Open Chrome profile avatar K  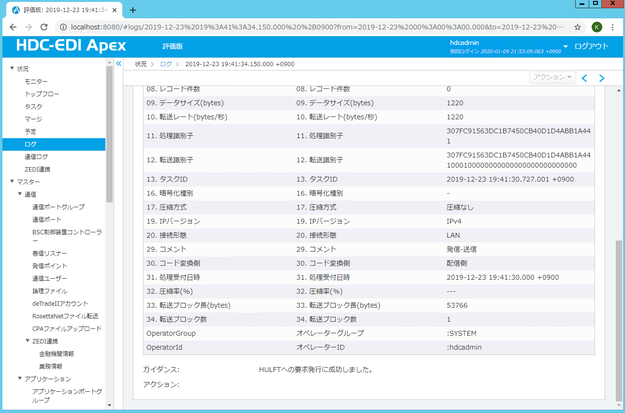[x=596, y=27]
